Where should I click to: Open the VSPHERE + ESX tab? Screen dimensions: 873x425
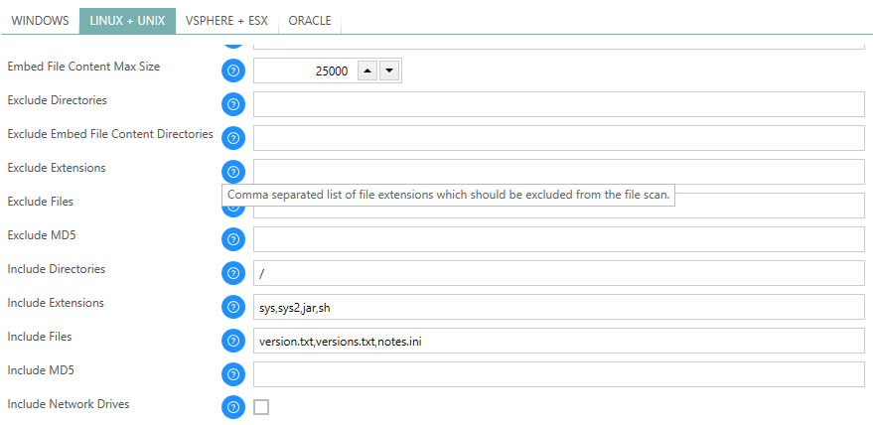coord(226,21)
